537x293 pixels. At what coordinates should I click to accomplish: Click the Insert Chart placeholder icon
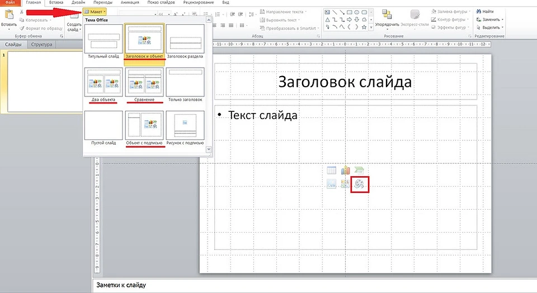(x=345, y=170)
